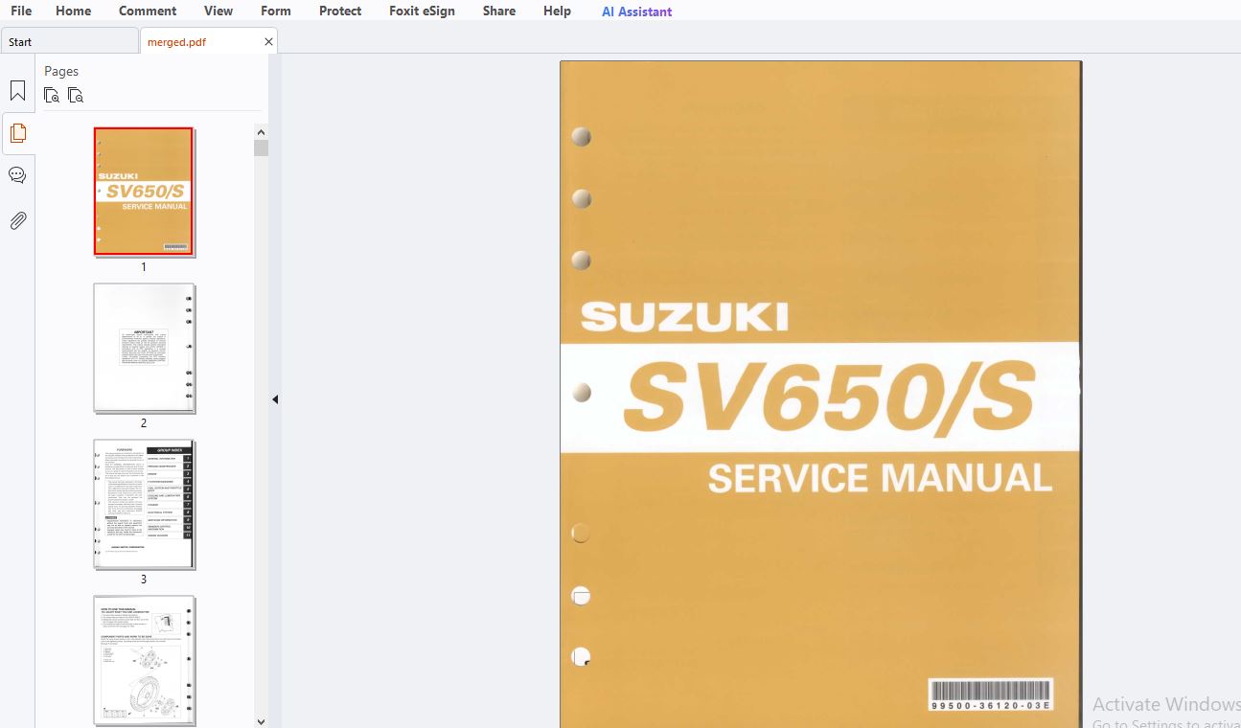
Task: Open the Bookmarks panel icon
Action: click(17, 91)
